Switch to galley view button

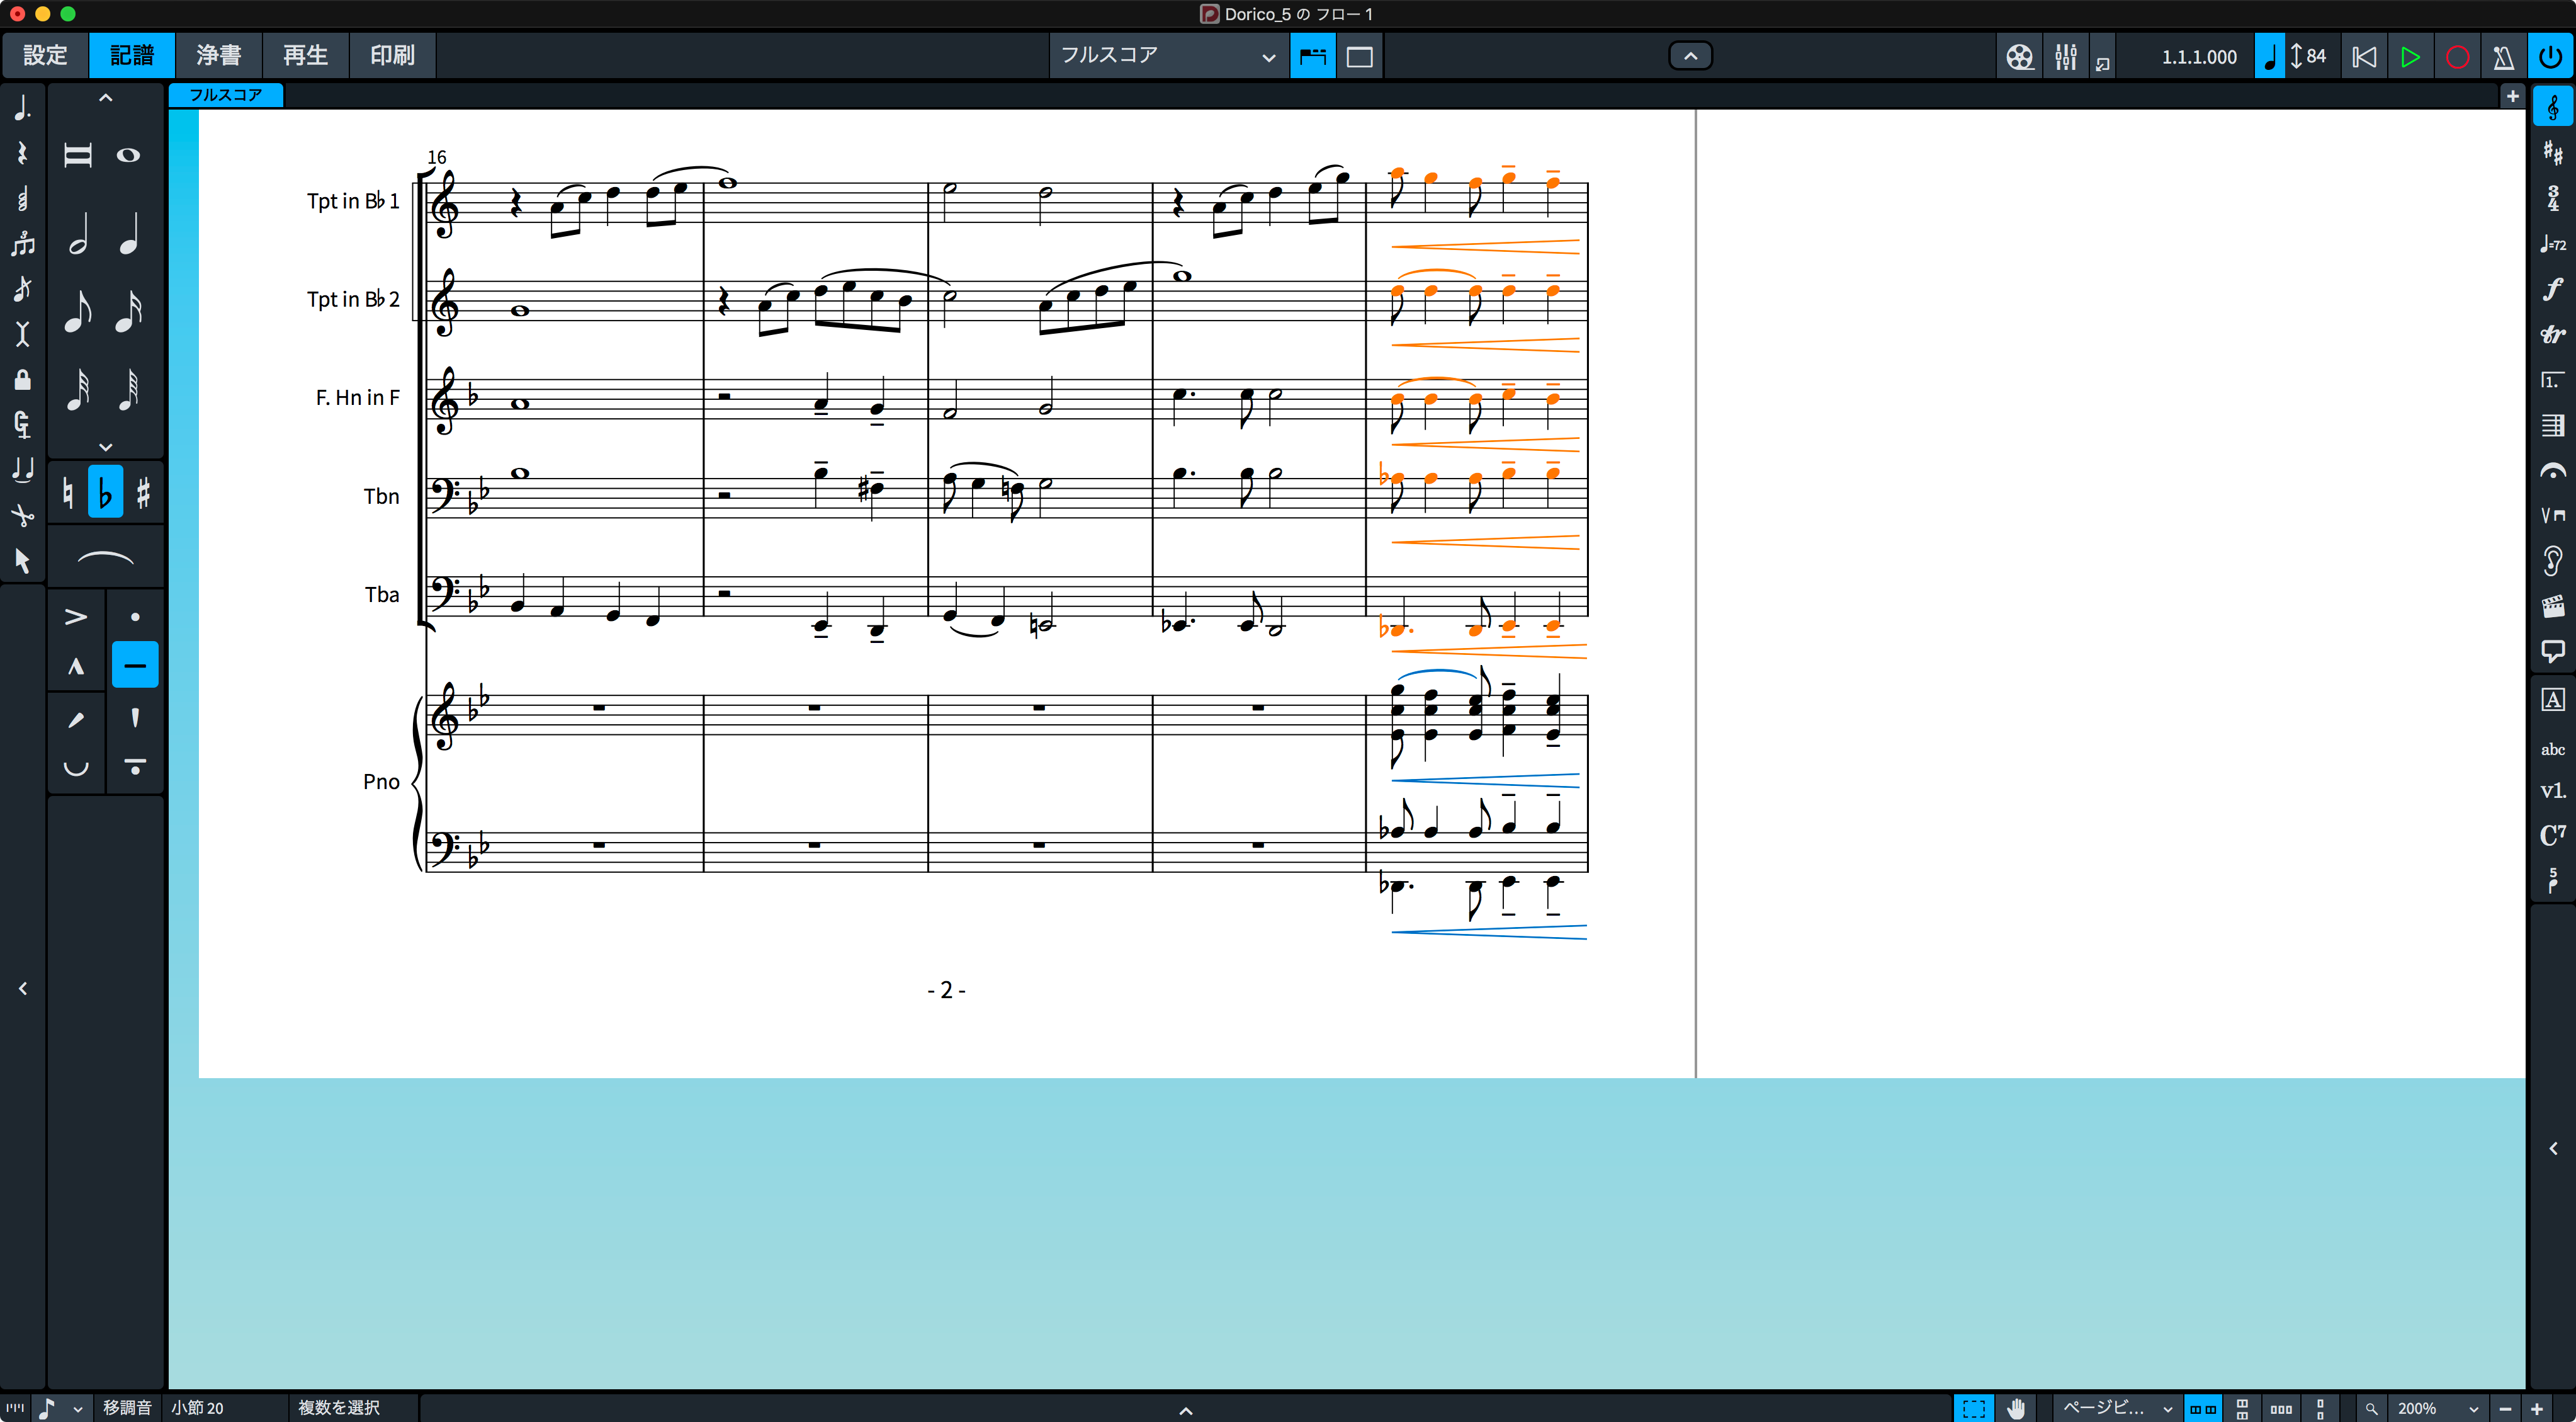[1312, 57]
